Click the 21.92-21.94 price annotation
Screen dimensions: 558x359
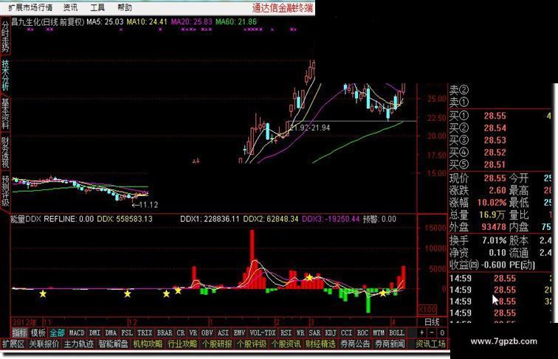click(x=310, y=128)
